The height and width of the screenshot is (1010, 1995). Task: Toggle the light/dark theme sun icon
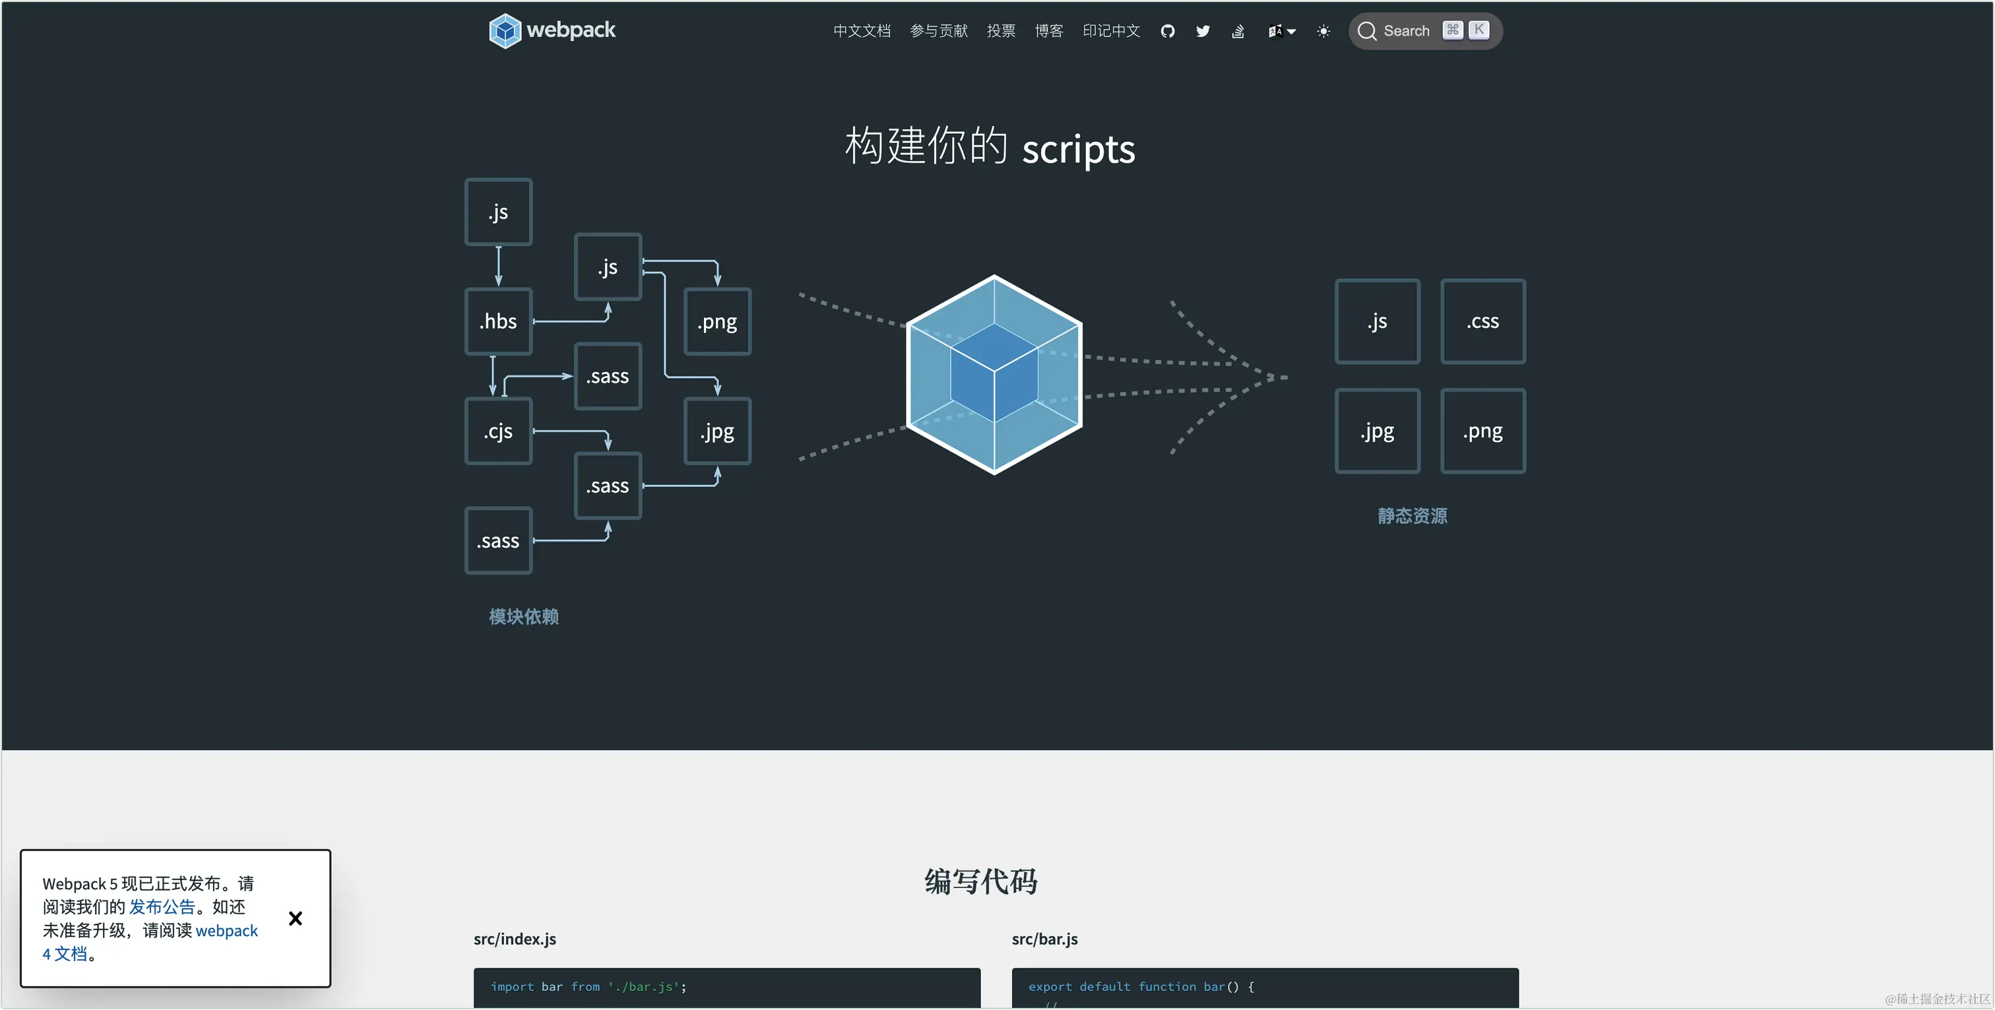tap(1323, 31)
